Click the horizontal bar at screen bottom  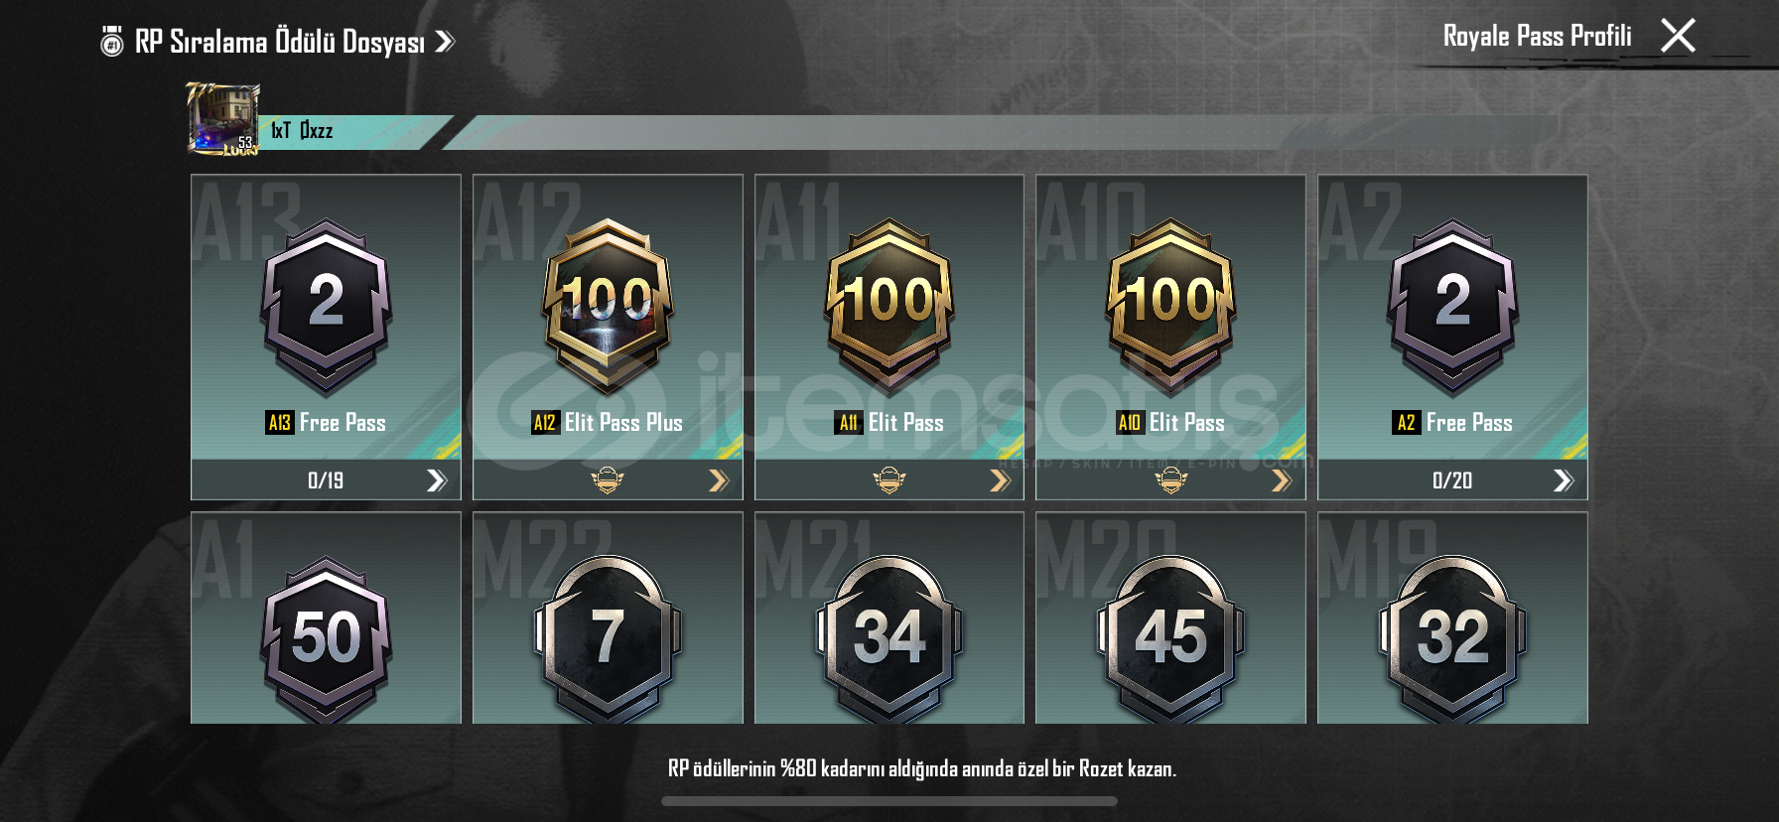click(x=889, y=801)
